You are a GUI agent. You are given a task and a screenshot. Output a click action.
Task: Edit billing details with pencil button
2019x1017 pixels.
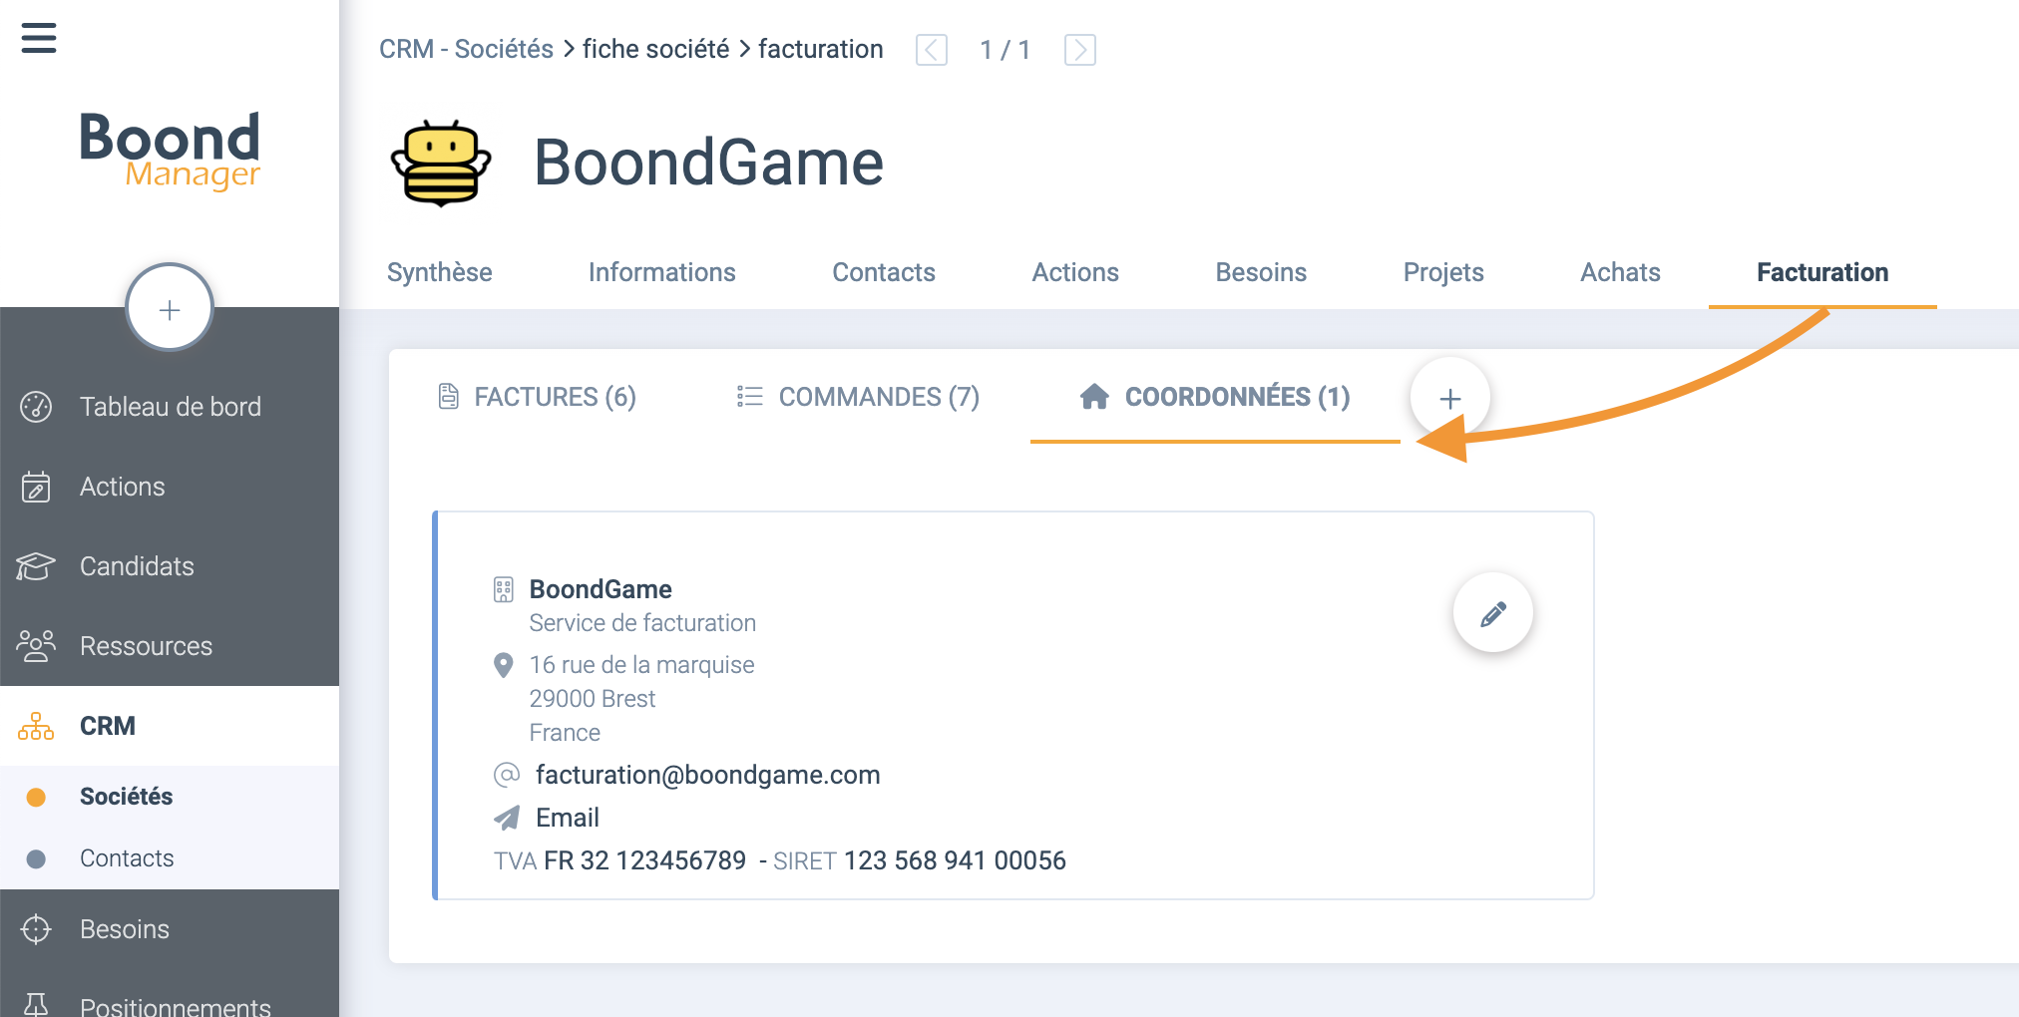(x=1493, y=613)
